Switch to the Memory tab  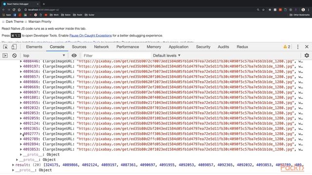point(154,47)
